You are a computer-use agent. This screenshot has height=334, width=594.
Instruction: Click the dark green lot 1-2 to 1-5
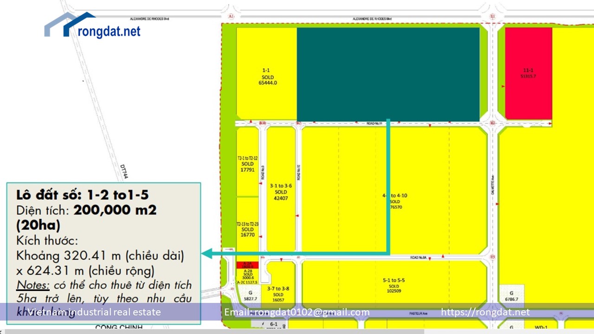coord(388,75)
